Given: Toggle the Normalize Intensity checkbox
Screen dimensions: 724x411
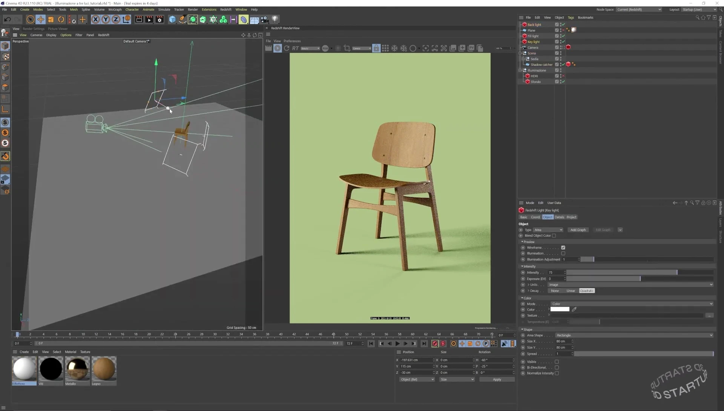Looking at the screenshot, I should pyautogui.click(x=557, y=373).
